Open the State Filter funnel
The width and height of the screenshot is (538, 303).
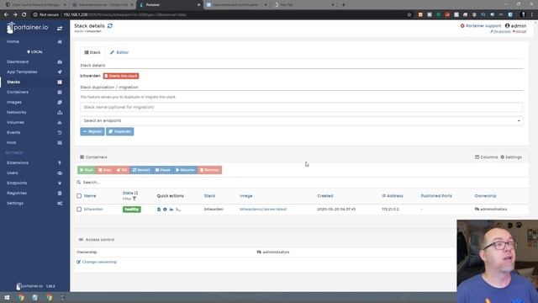[x=129, y=199]
